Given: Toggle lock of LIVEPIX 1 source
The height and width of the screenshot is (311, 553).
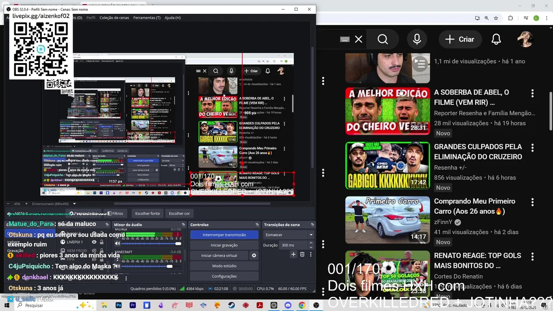Looking at the screenshot, I should click(102, 242).
